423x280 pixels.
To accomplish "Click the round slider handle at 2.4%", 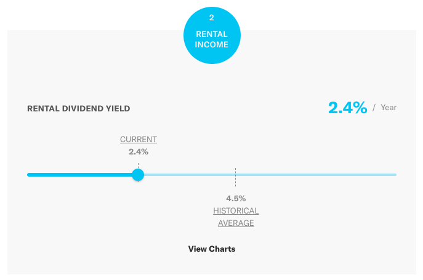I will coord(138,175).
